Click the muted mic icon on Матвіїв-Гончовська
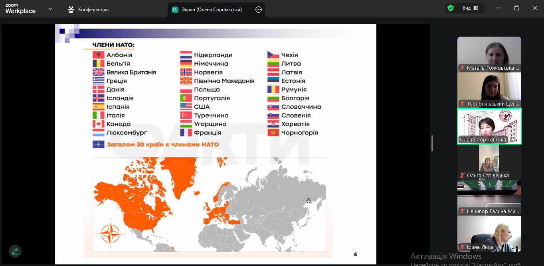Screen dimensions: 544x266 tap(463, 68)
